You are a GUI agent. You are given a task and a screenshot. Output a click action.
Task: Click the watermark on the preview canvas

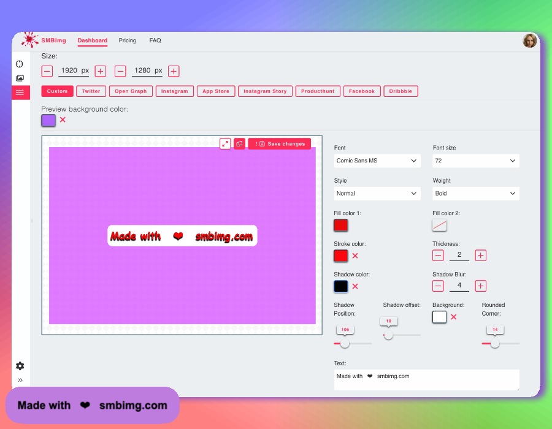pos(182,236)
